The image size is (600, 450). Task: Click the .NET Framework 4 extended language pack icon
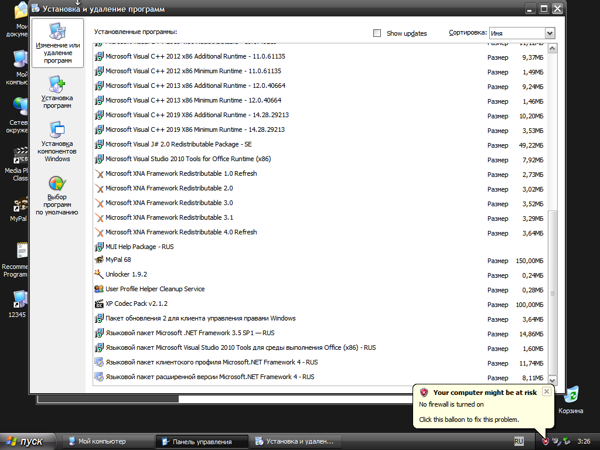pos(99,377)
